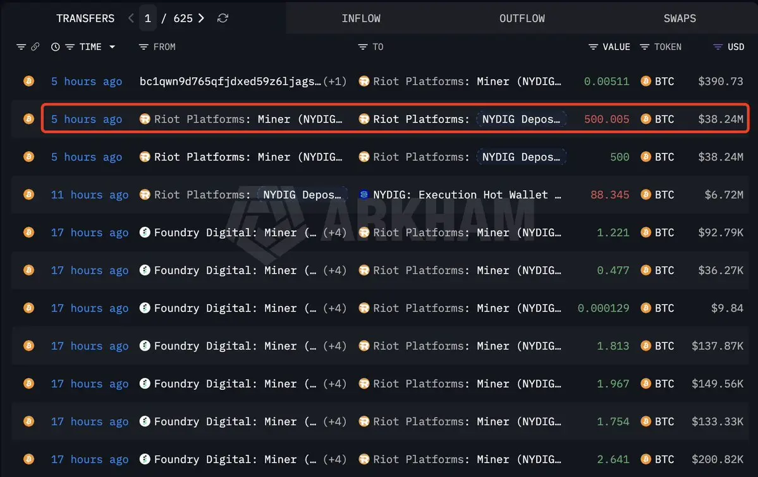Open '11 hours ago' transaction link

[90, 195]
